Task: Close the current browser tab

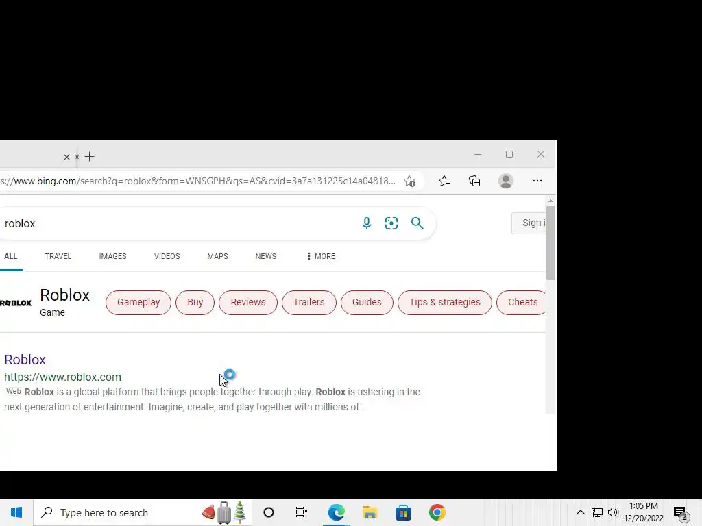Action: coord(66,157)
